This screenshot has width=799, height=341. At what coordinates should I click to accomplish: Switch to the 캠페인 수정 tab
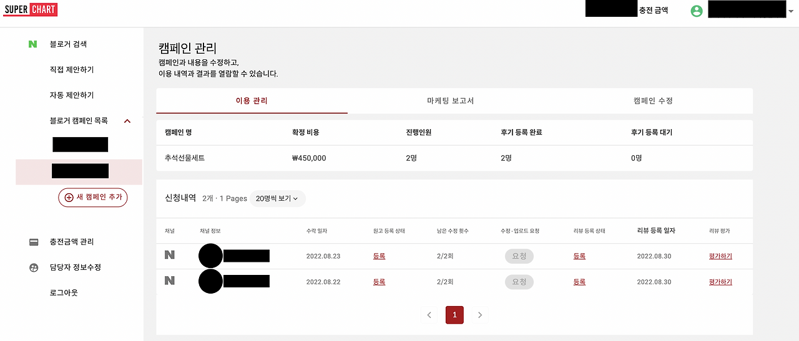653,101
